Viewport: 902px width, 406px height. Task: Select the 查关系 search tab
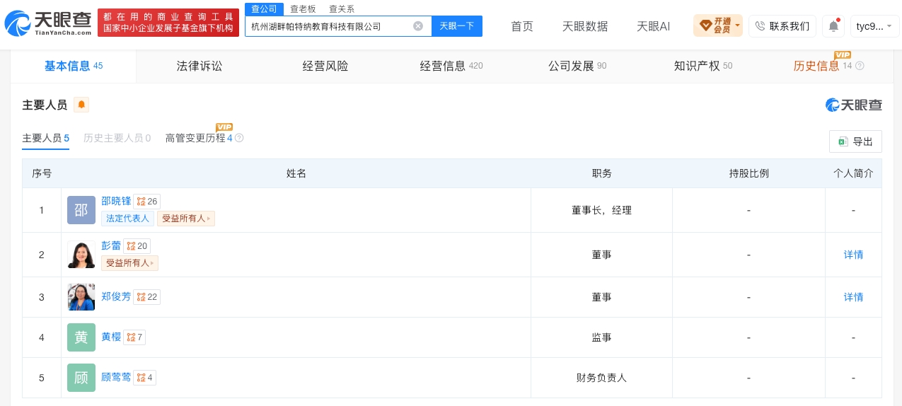pos(342,9)
